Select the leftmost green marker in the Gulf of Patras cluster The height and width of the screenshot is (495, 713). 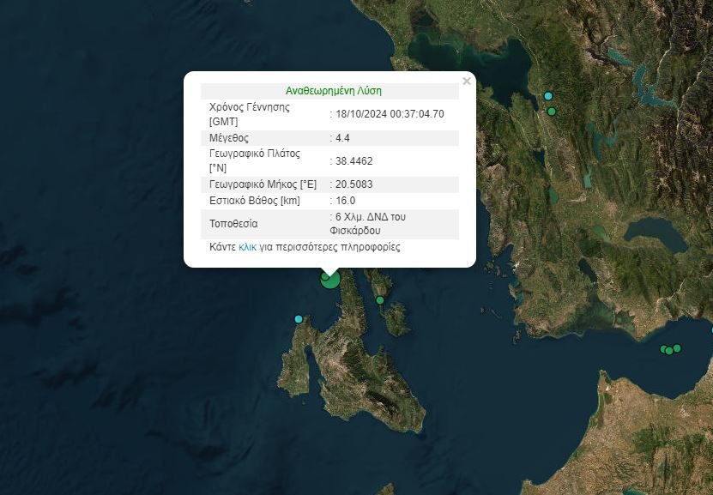664,349
